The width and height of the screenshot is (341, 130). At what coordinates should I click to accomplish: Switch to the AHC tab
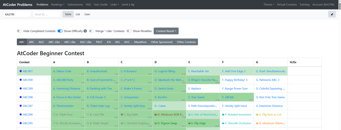(127, 42)
